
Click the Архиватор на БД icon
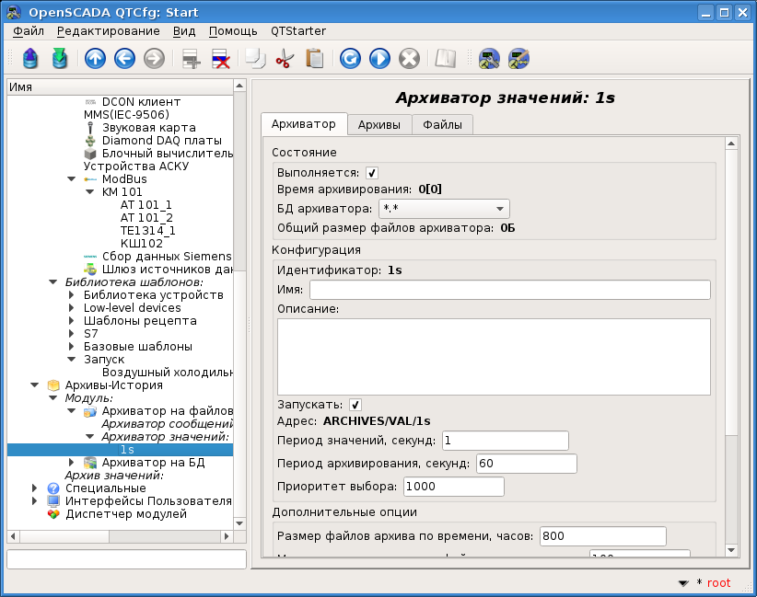(90, 463)
